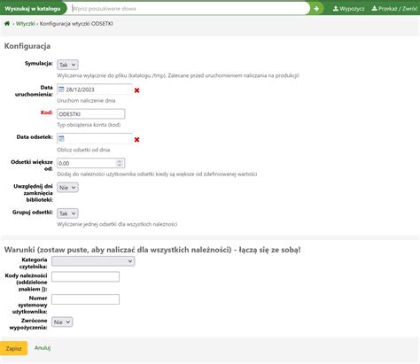Click the Kody należności input field

pyautogui.click(x=85, y=276)
